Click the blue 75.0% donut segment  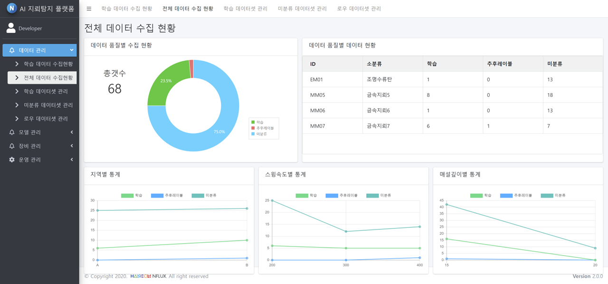220,131
